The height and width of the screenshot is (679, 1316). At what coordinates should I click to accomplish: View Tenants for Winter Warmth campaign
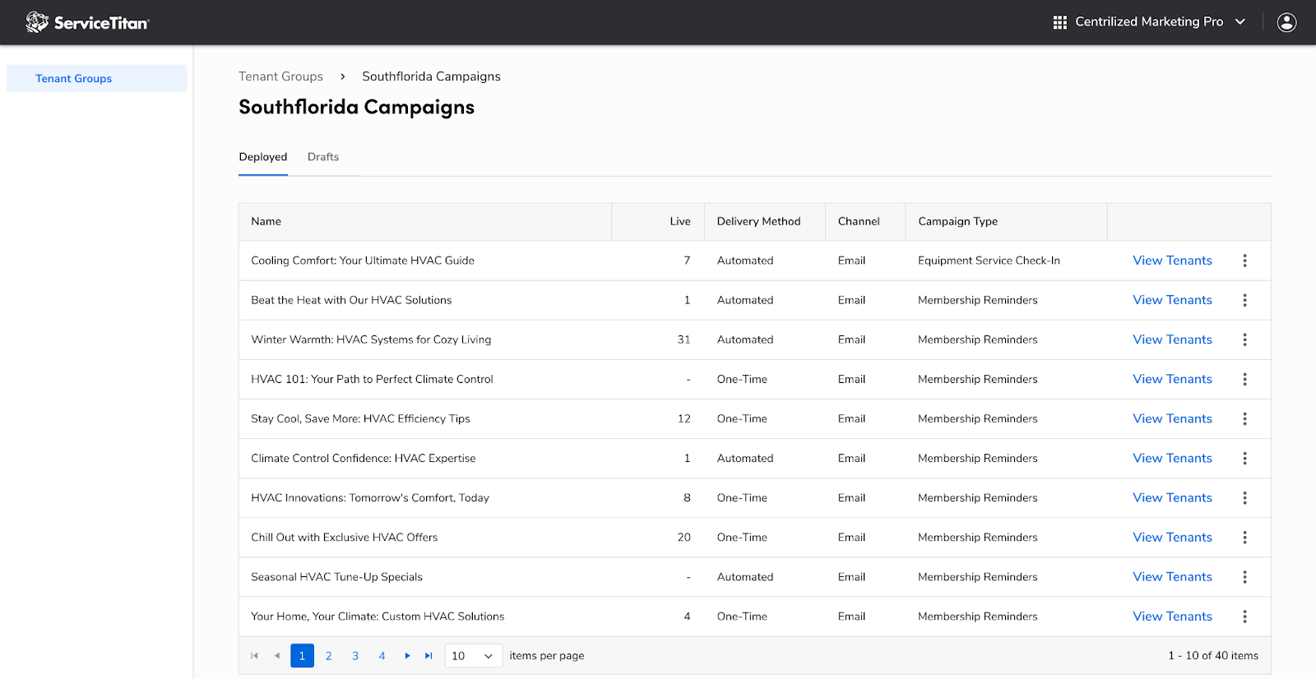1172,339
